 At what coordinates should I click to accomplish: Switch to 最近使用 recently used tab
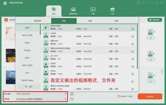pyautogui.click(x=37, y=21)
